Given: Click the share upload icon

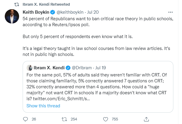Looking at the screenshot, I should pyautogui.click(x=146, y=119).
